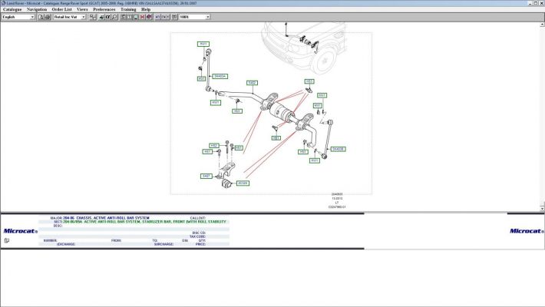The width and height of the screenshot is (545, 307).
Task: Expand the Retail Inc Vat price dropdown
Action: pyautogui.click(x=84, y=17)
